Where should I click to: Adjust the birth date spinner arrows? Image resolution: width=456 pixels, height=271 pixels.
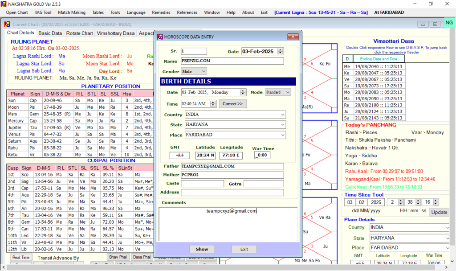point(243,92)
